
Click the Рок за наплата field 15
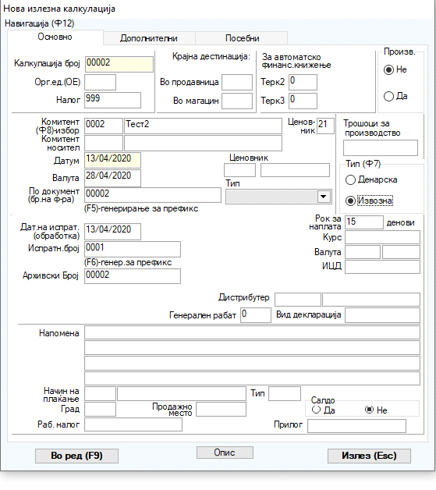pos(364,222)
